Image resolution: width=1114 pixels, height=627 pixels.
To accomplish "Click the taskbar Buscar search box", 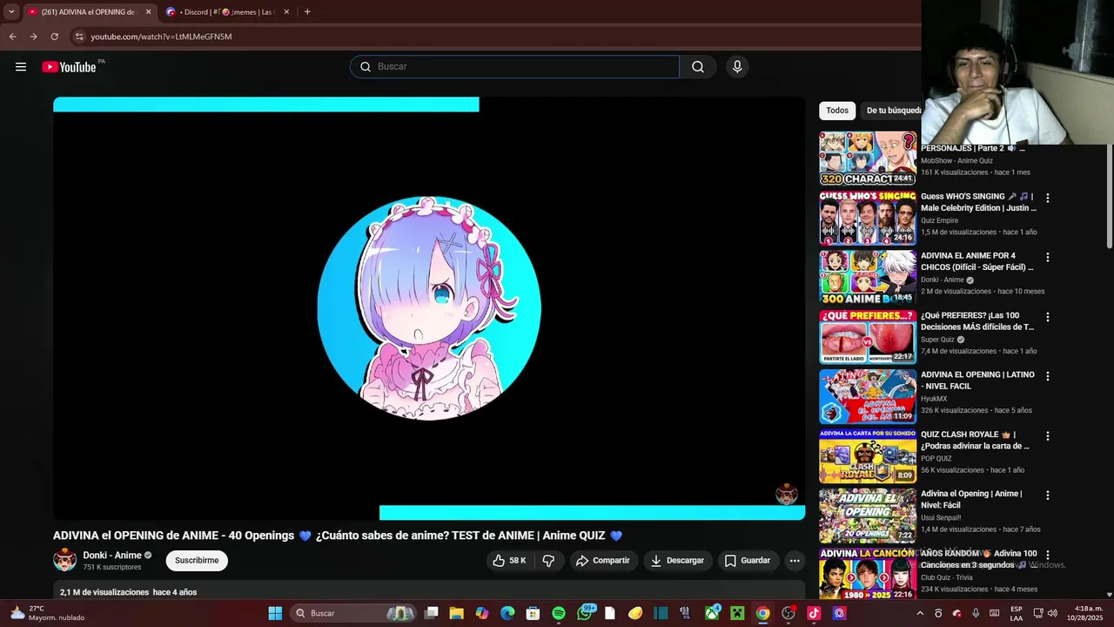I will click(x=354, y=613).
